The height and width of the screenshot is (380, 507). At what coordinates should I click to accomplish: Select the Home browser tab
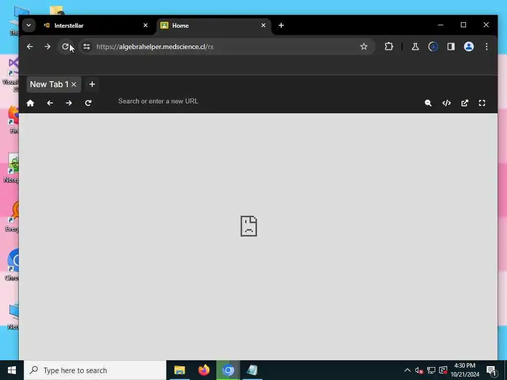(x=214, y=26)
